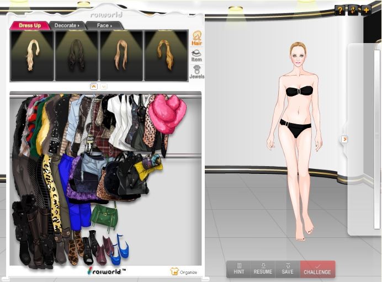Open the Decorate tab
Viewport: 382px width, 282px height.
(x=67, y=25)
